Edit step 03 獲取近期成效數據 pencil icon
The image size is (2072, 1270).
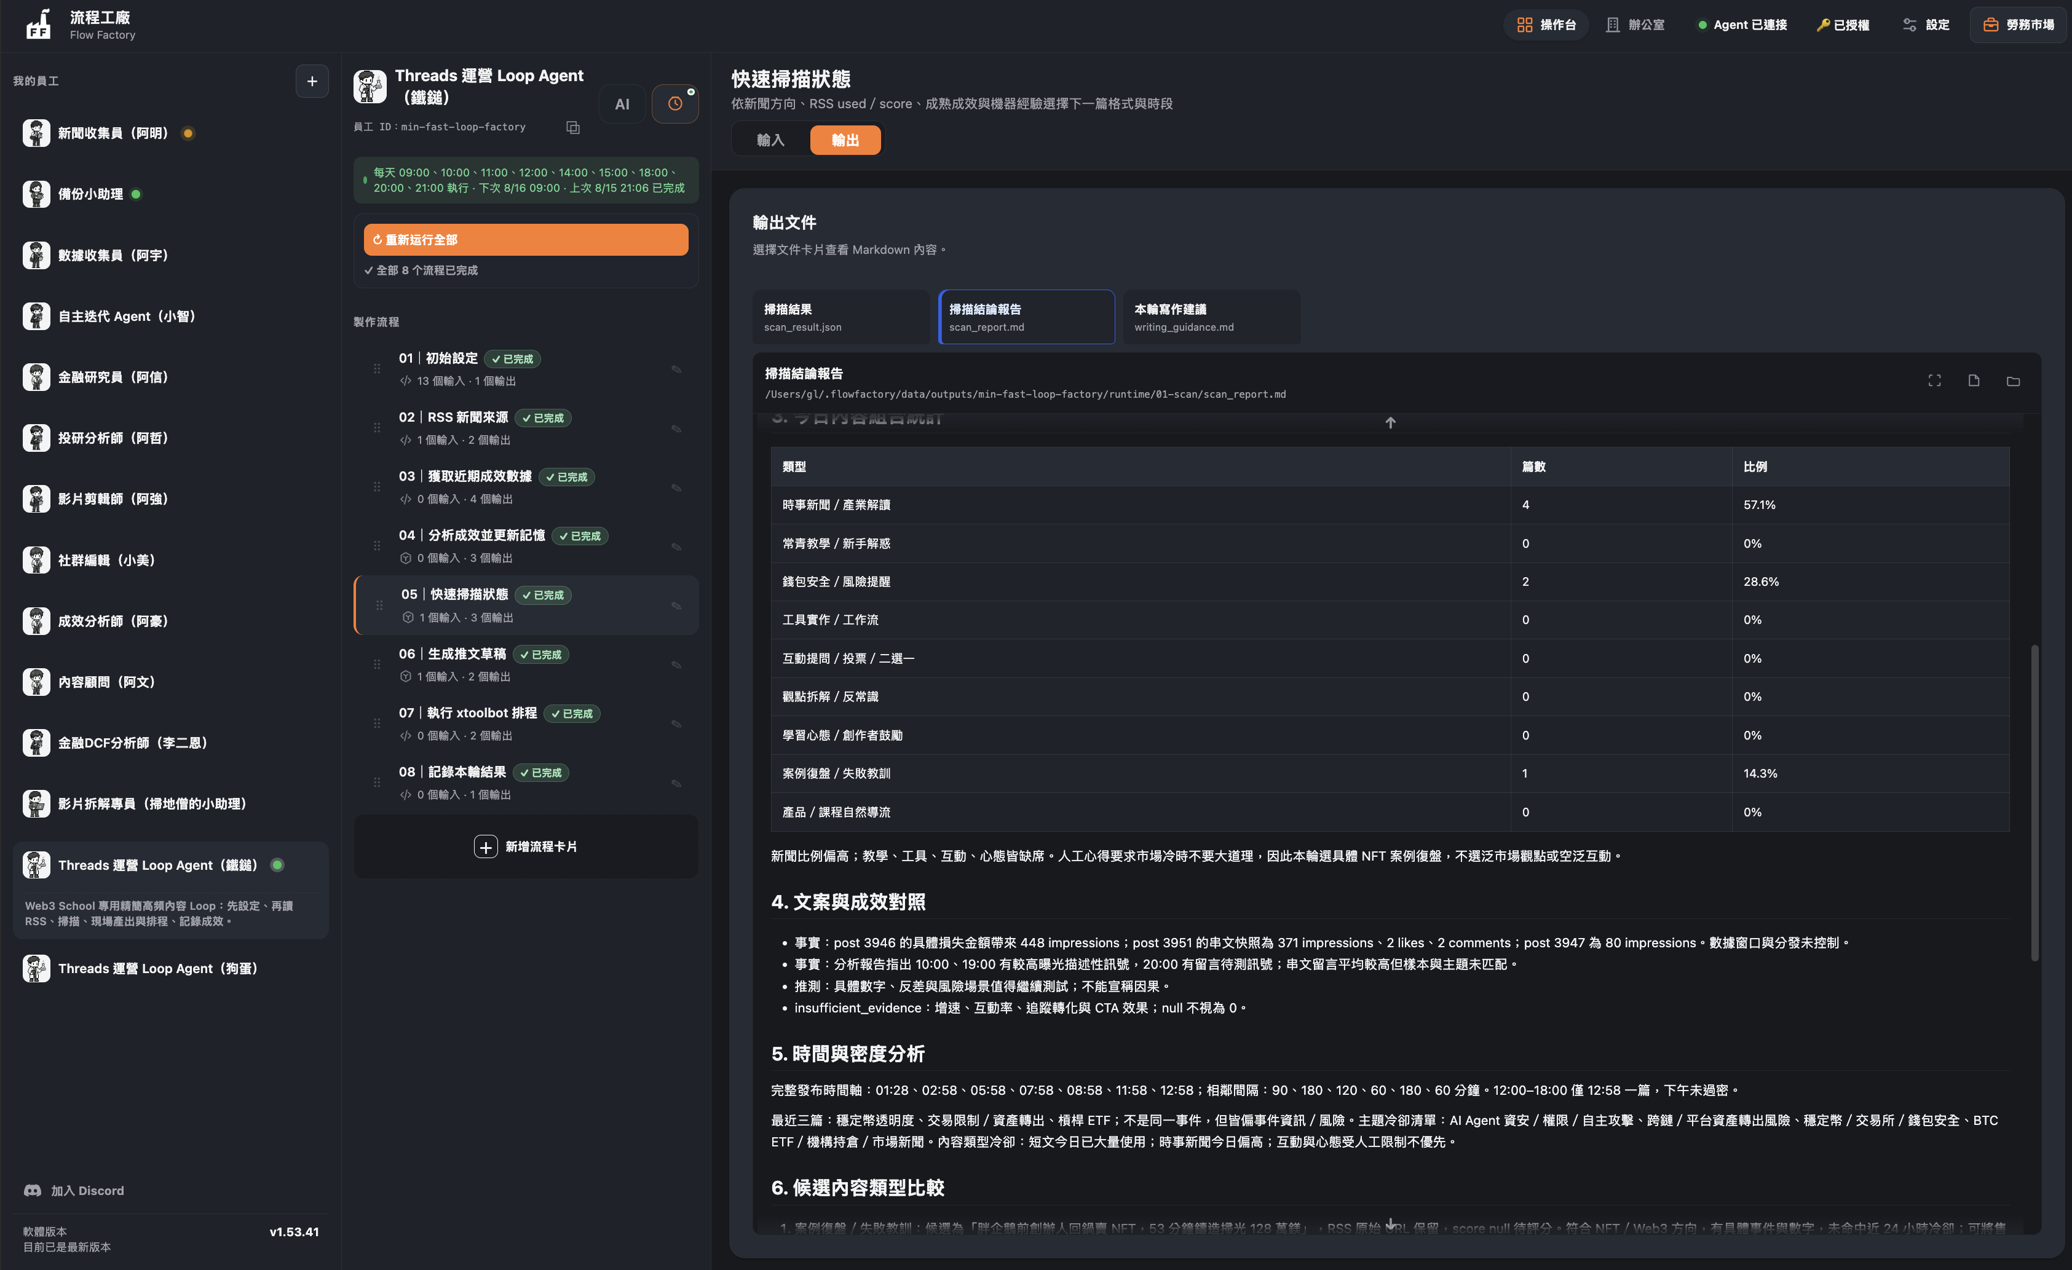click(676, 487)
